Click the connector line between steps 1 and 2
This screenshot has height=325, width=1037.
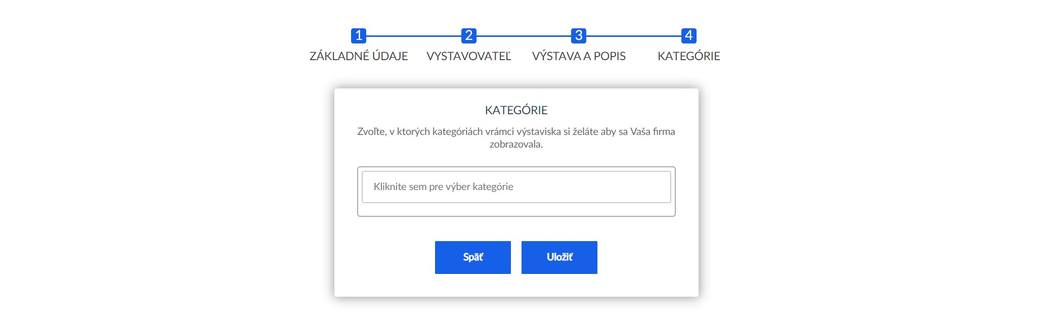(x=414, y=36)
